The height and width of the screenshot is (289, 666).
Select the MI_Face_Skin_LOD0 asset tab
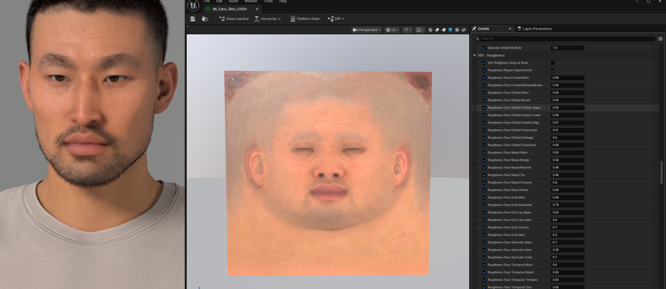[x=229, y=9]
